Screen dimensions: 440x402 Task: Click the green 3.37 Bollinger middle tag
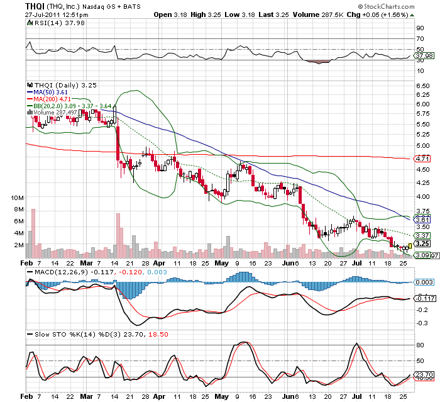[422, 235]
